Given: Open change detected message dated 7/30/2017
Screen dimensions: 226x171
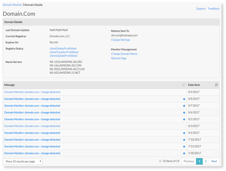Looking at the screenshot, I should pyautogui.click(x=32, y=153).
